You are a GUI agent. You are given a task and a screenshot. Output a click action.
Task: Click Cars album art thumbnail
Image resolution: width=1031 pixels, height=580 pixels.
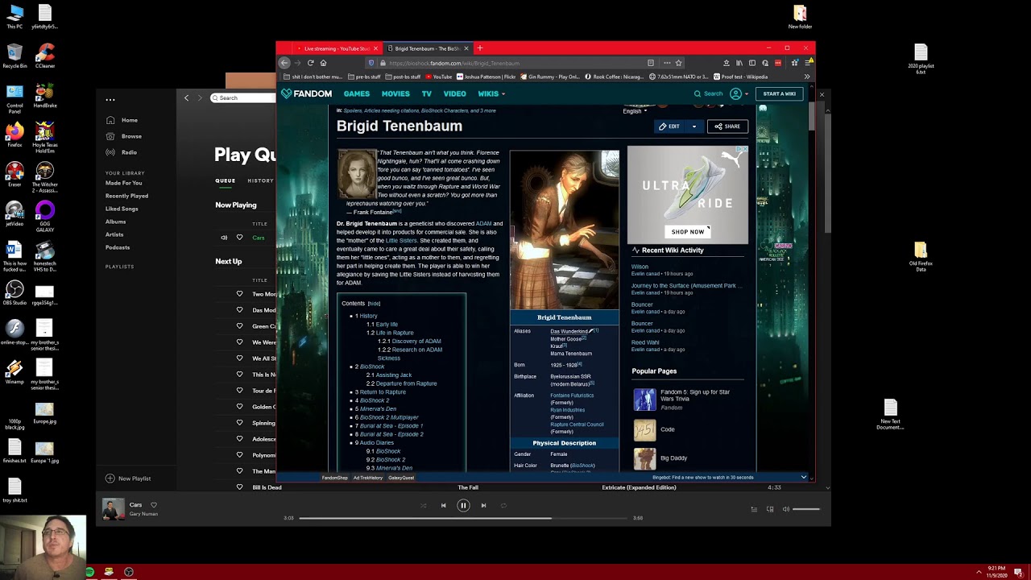point(114,509)
